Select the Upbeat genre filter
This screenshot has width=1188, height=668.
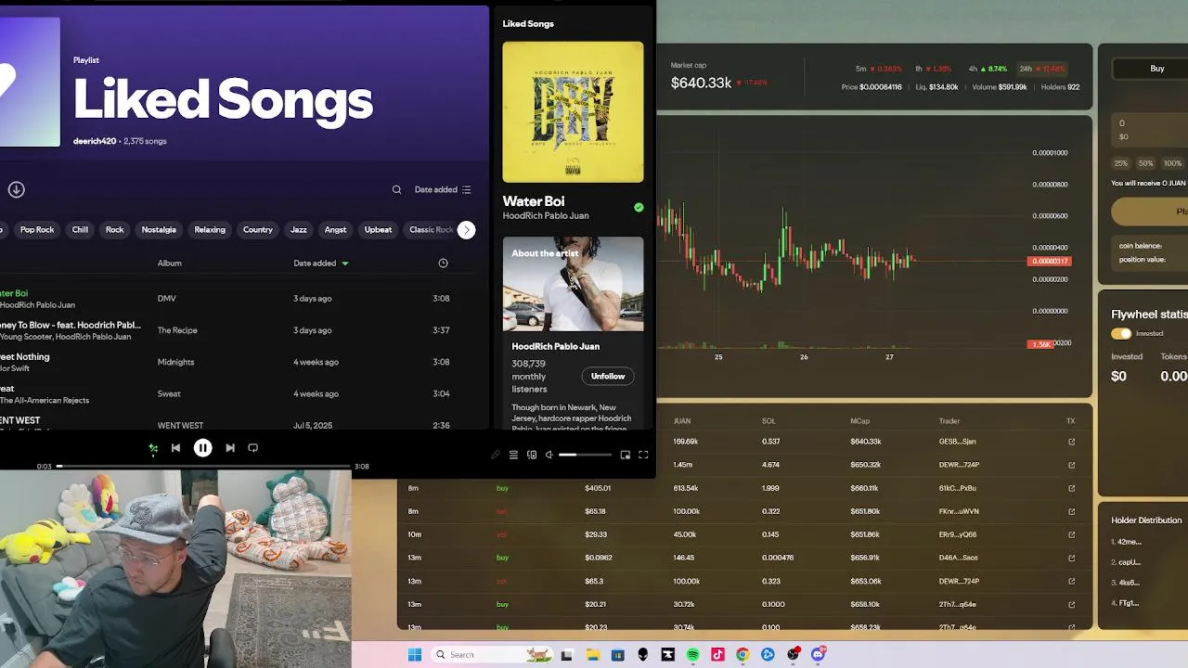click(378, 229)
